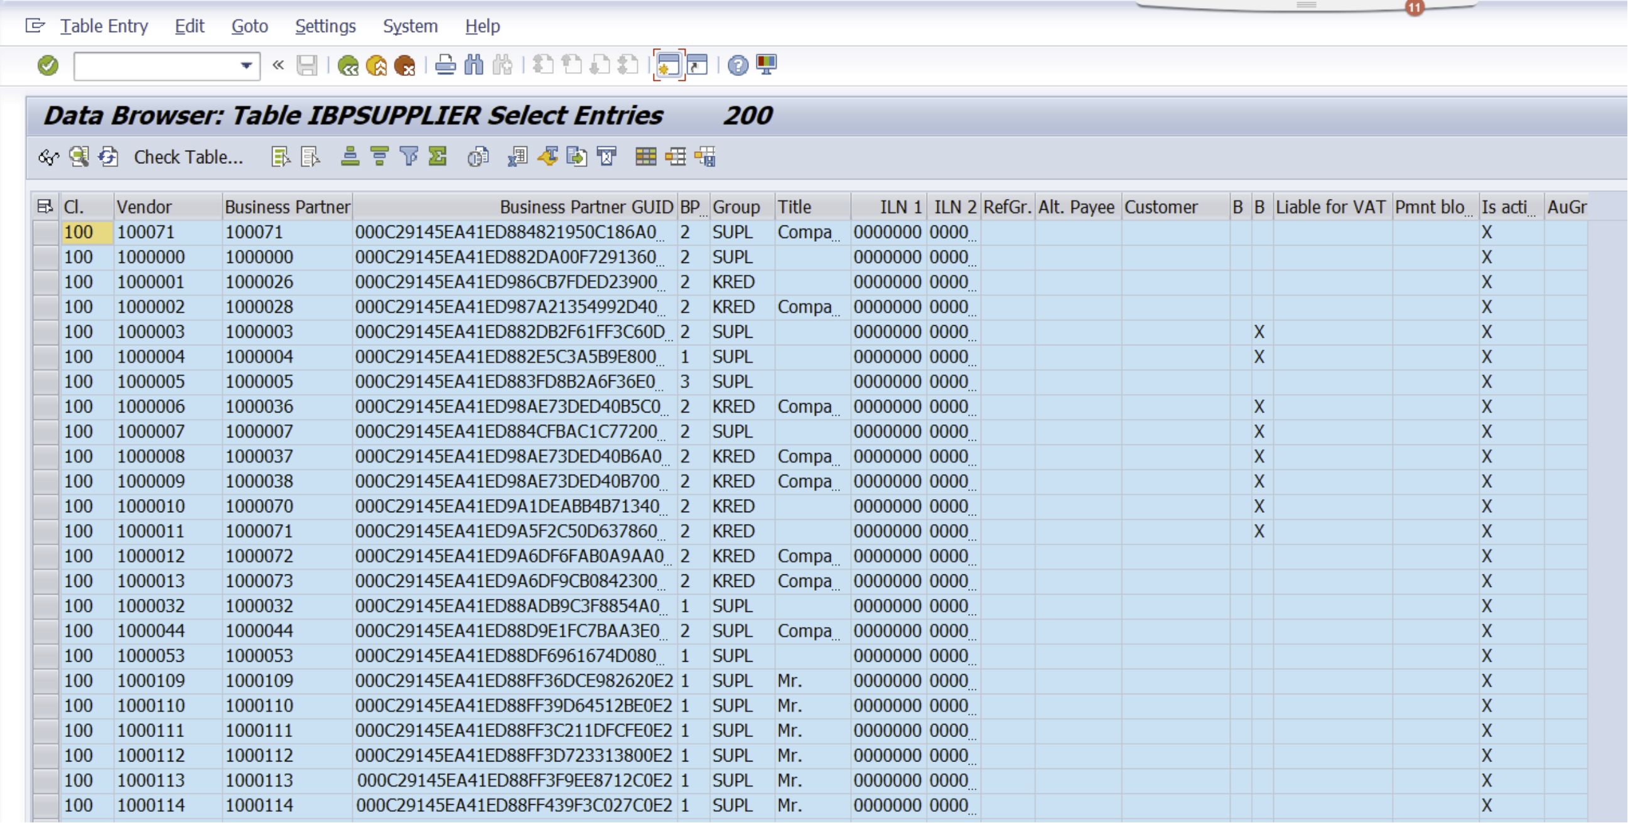Click the Generate Shortcut icon

tap(697, 65)
